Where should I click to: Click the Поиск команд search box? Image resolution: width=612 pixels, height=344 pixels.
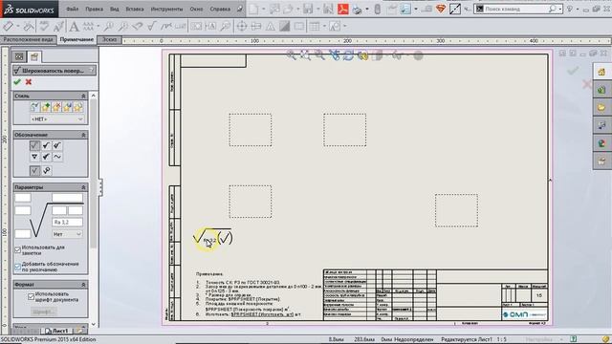(x=518, y=9)
